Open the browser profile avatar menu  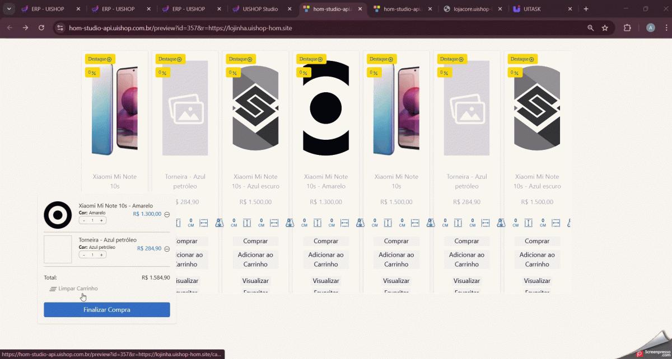650,28
